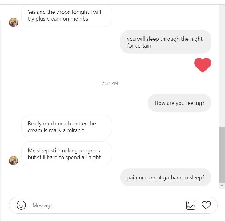Click the "cream is really a miracle" message
This screenshot has width=225, height=222.
[66, 127]
